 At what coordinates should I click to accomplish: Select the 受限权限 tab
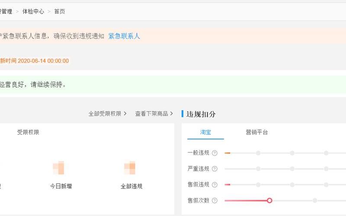click(28, 132)
